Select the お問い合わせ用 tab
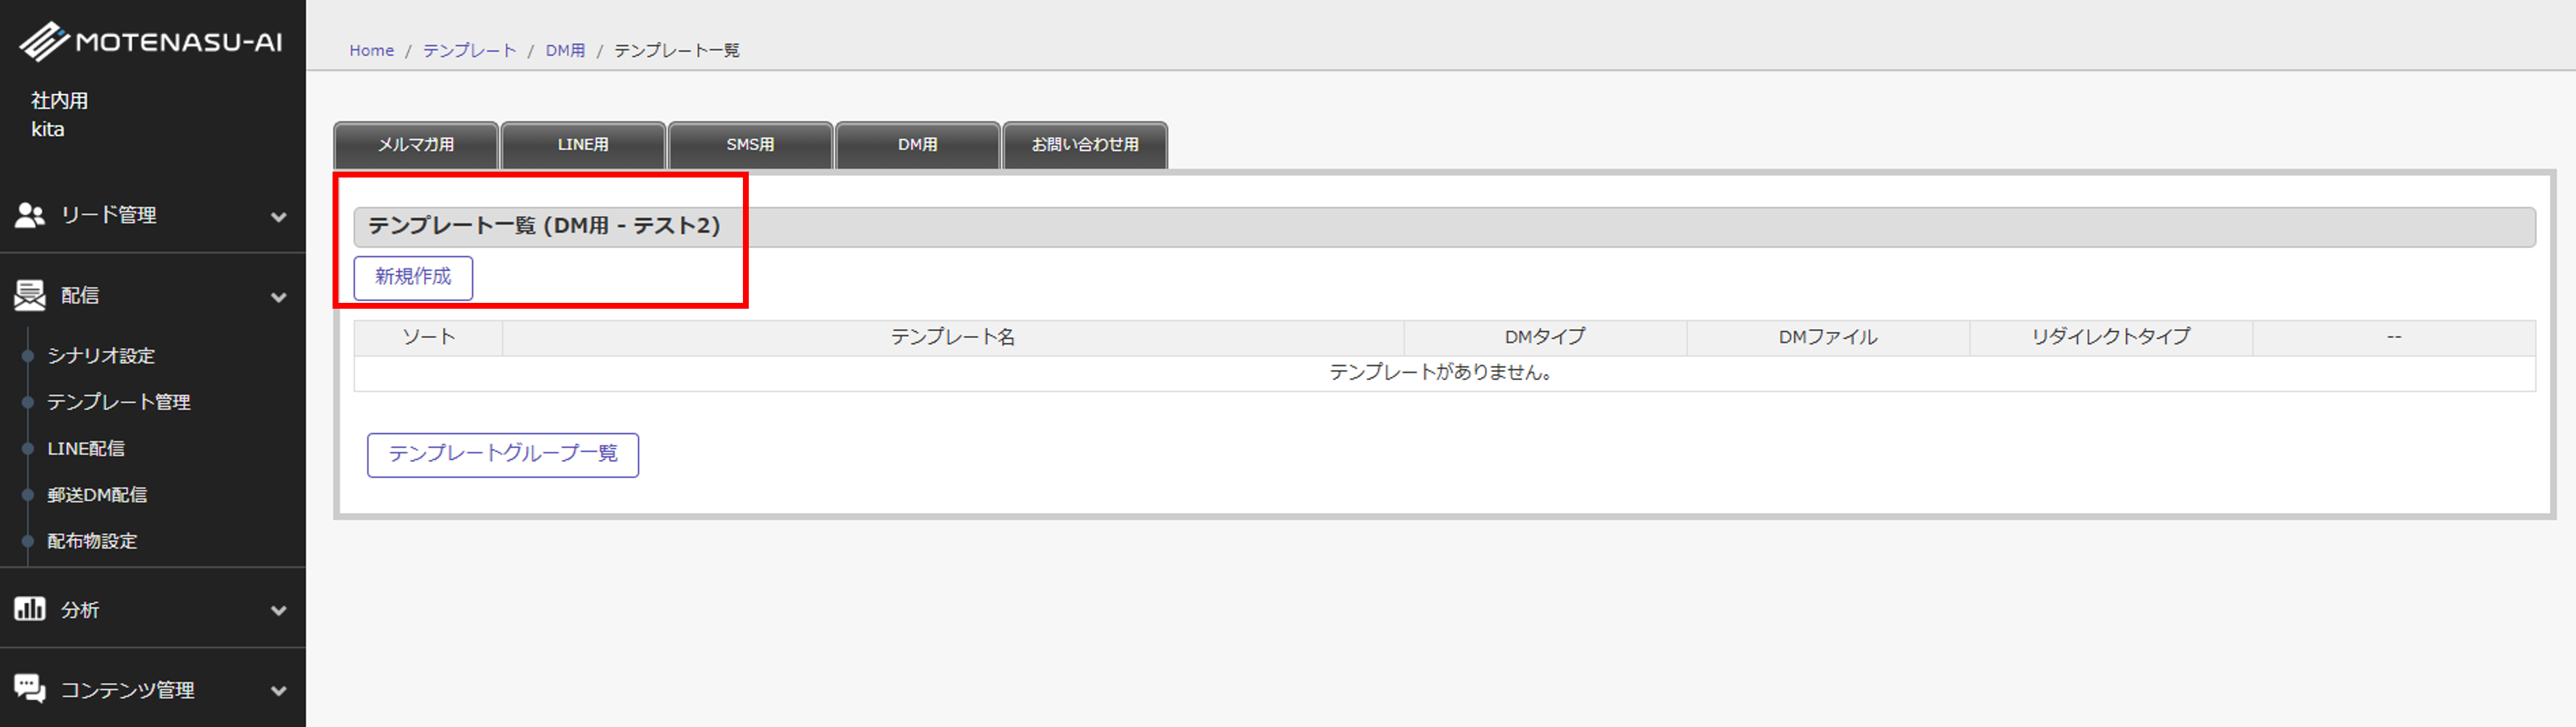The height and width of the screenshot is (727, 2576). tap(1084, 145)
